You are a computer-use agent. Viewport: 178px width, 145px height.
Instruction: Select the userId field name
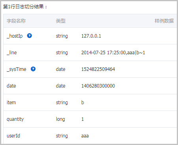click(x=13, y=136)
